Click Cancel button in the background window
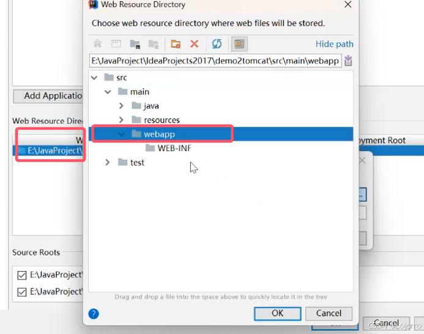424x334 pixels. coord(386,323)
